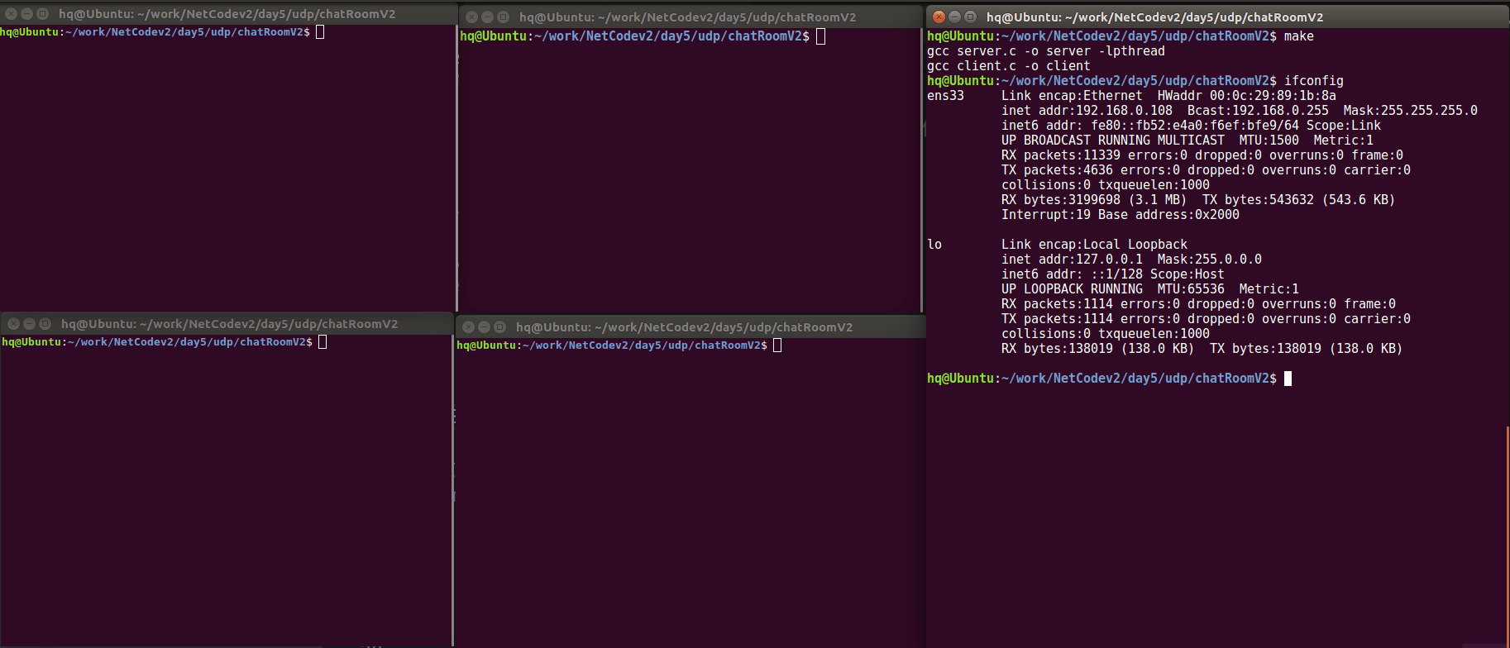Click the prompt in the bottom-left terminal
1510x648 pixels.
coord(158,342)
